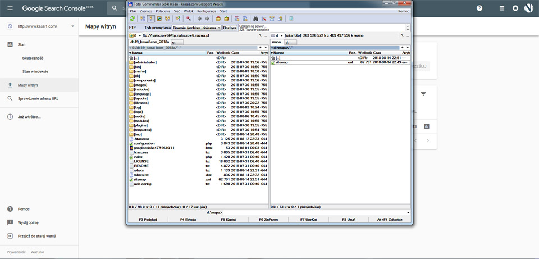The image size is (539, 259).
Task: Go back with the left arrow toolbar icon
Action: [199, 19]
